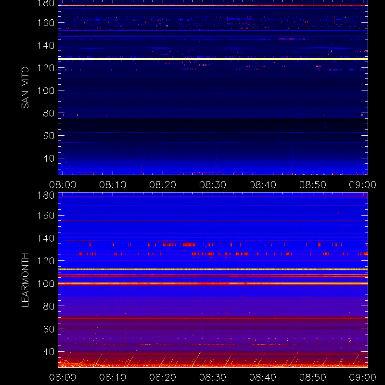Click 08:50 time label below San Vito plot

pyautogui.click(x=313, y=185)
